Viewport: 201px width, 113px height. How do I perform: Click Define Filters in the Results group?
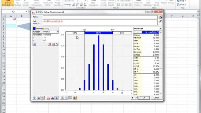124,1
